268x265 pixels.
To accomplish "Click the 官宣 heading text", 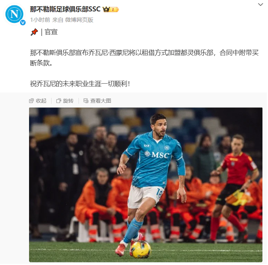I will point(51,32).
